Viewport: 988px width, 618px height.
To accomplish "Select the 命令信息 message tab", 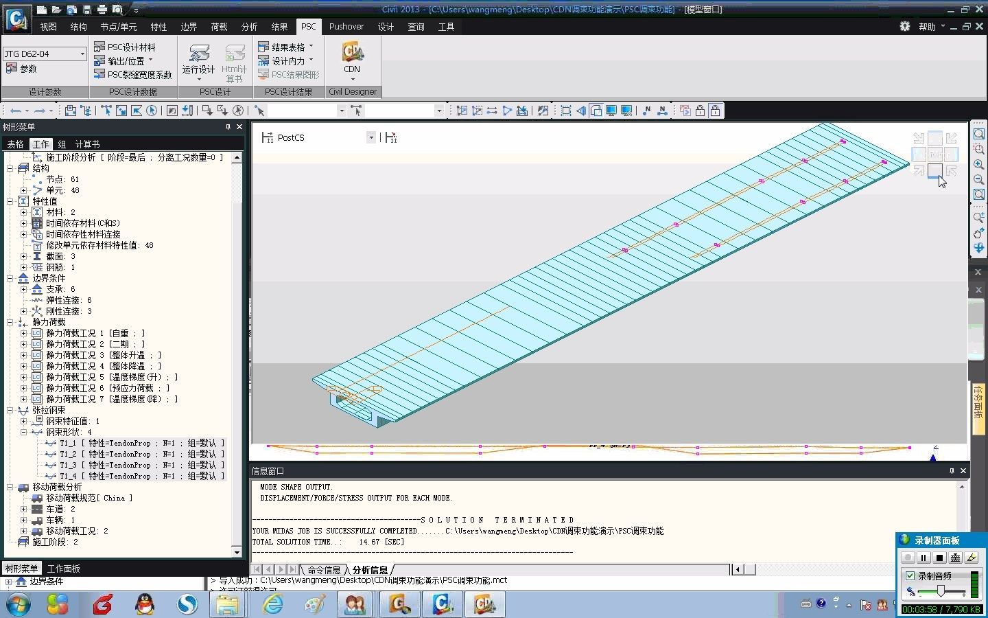I will pyautogui.click(x=323, y=570).
